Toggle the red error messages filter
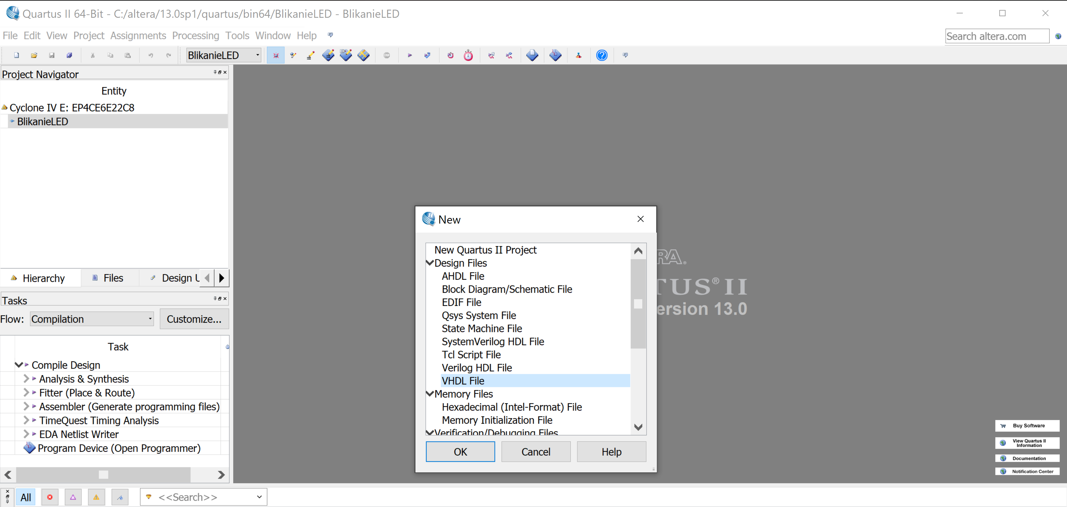The height and width of the screenshot is (507, 1067). [x=50, y=497]
